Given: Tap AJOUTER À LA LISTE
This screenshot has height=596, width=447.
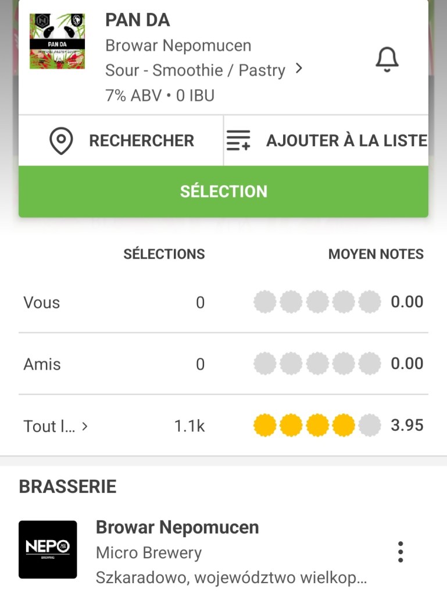Looking at the screenshot, I should click(x=346, y=141).
